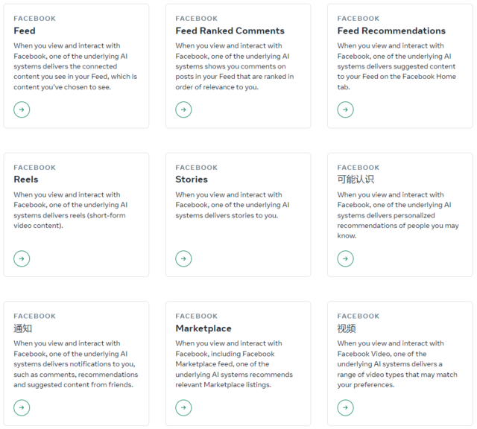Click the Reels card title

coord(26,179)
